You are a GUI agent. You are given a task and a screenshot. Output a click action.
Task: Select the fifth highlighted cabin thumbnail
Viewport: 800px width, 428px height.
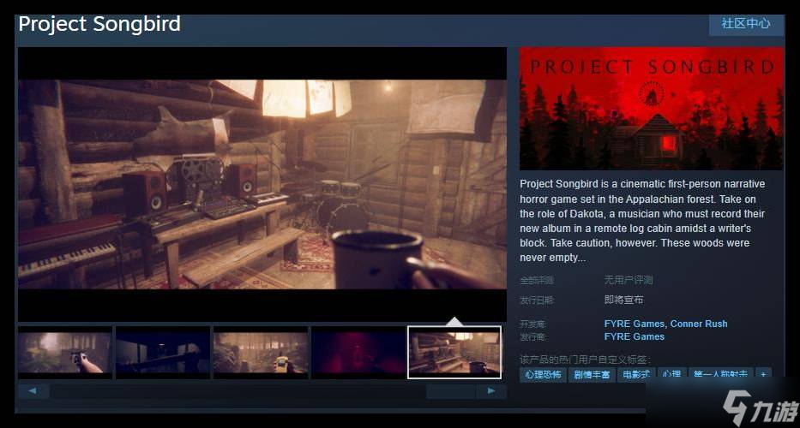tap(454, 352)
